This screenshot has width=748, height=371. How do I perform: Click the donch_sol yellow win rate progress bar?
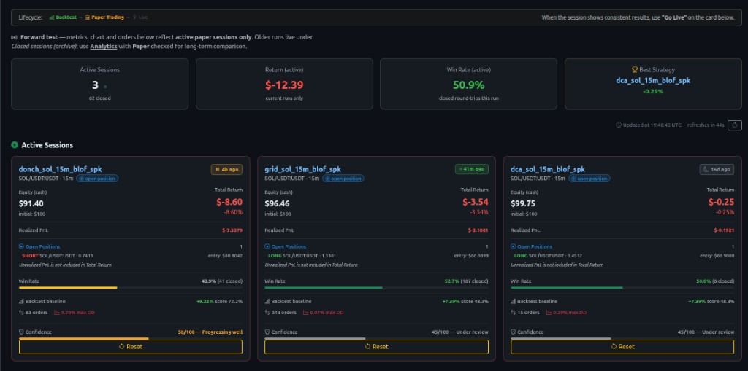pyautogui.click(x=68, y=288)
